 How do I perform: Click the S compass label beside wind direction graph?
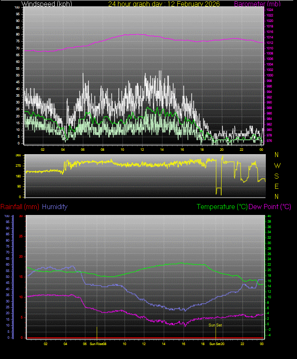(x=276, y=176)
